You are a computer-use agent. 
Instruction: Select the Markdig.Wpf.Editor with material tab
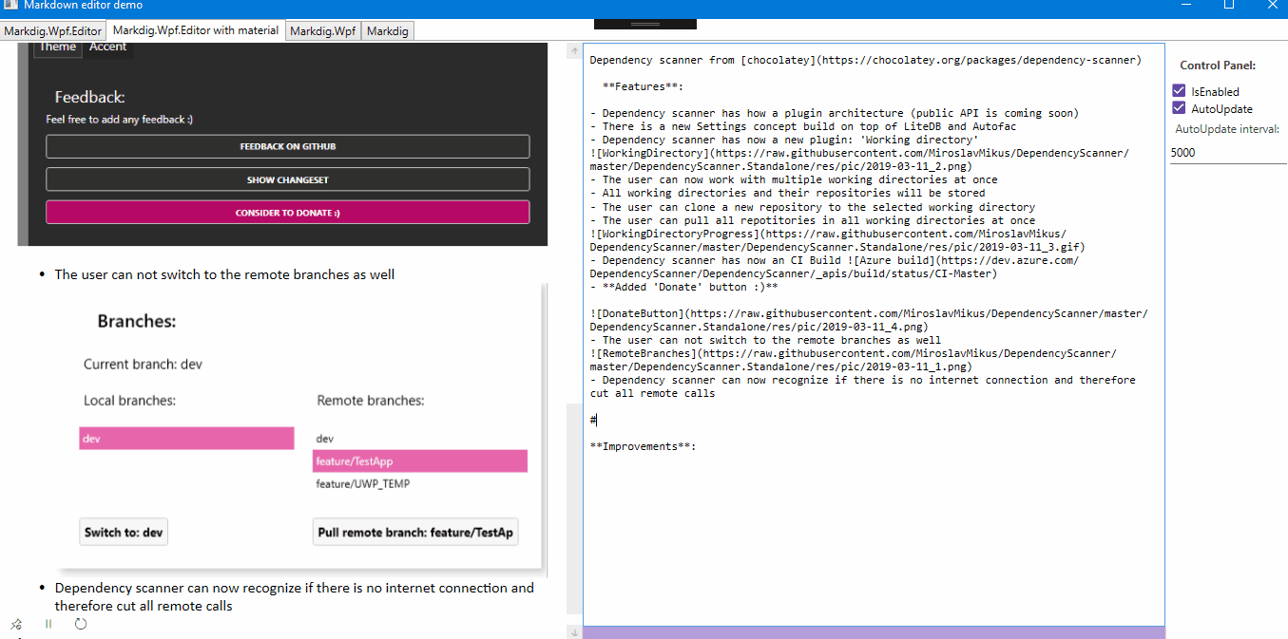coord(196,30)
